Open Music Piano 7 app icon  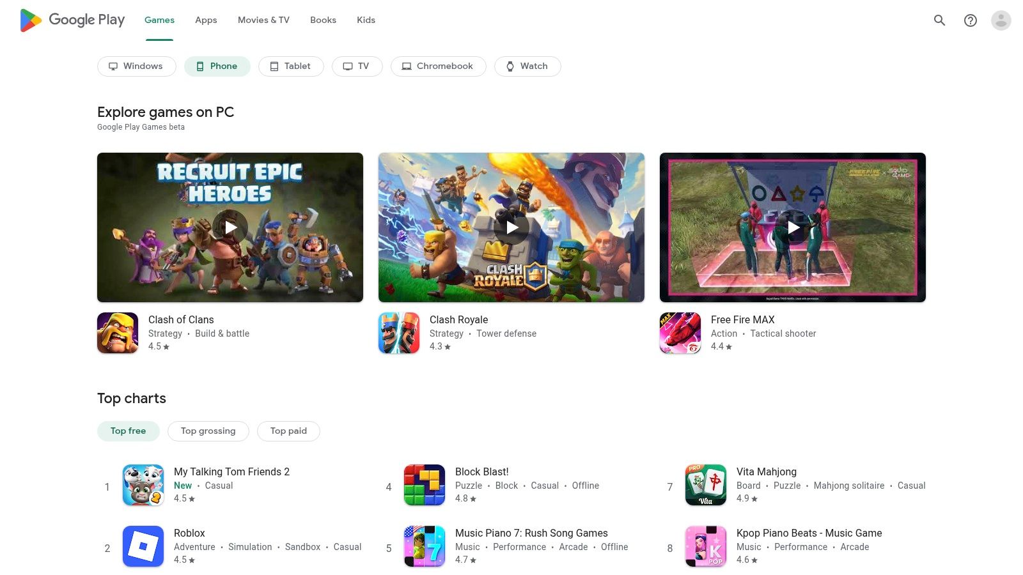pyautogui.click(x=425, y=546)
